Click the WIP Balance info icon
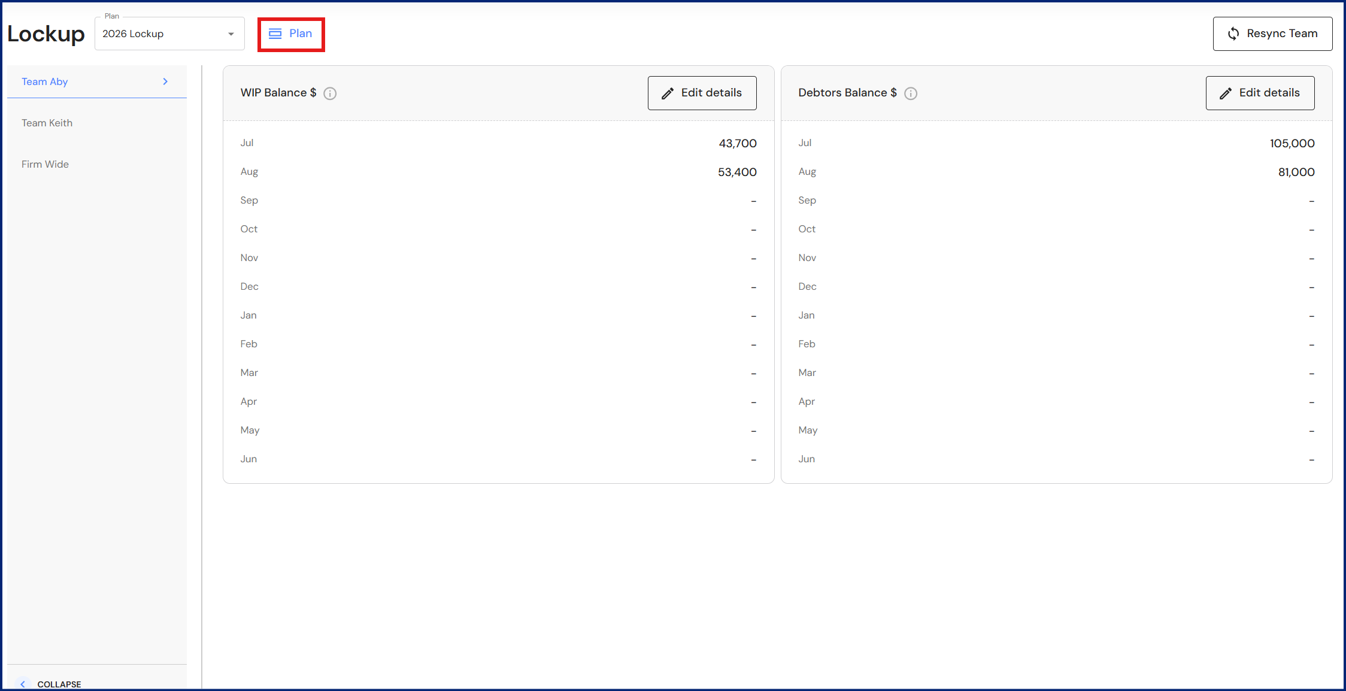This screenshot has height=691, width=1346. [x=330, y=93]
